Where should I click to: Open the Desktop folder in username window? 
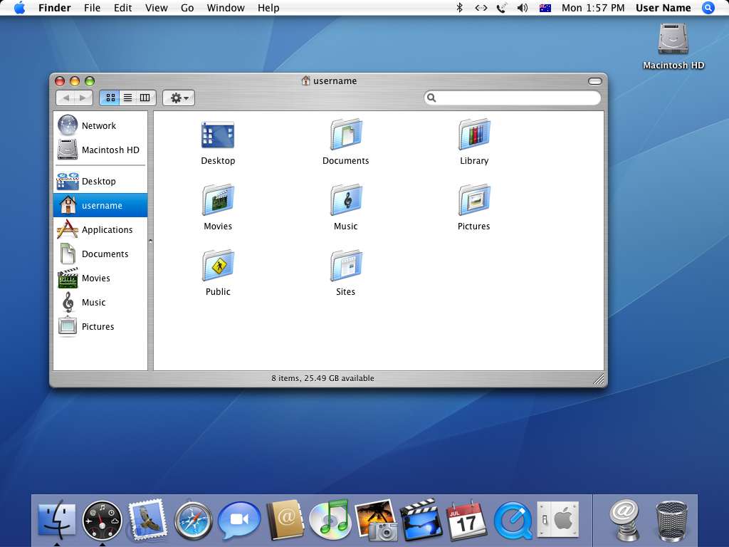[218, 135]
